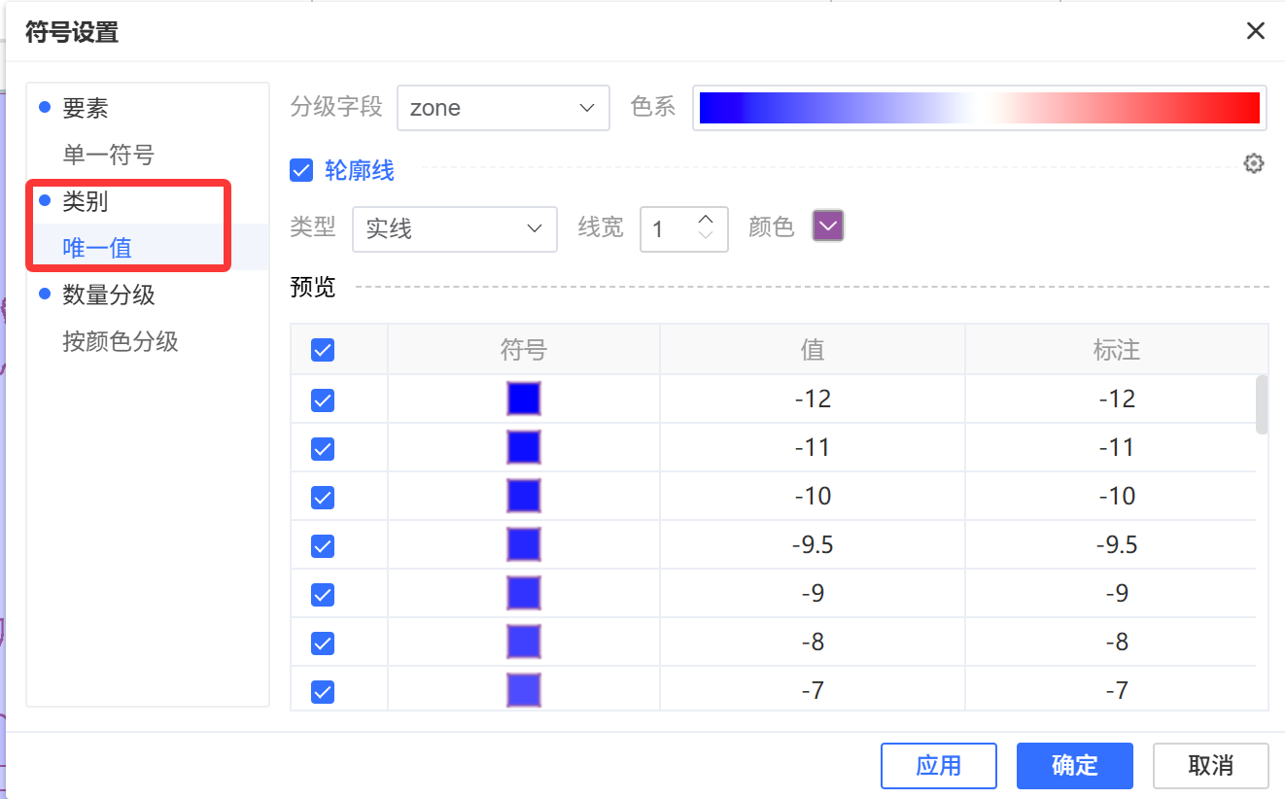Click the symbol swatch for value -7

pyautogui.click(x=523, y=690)
